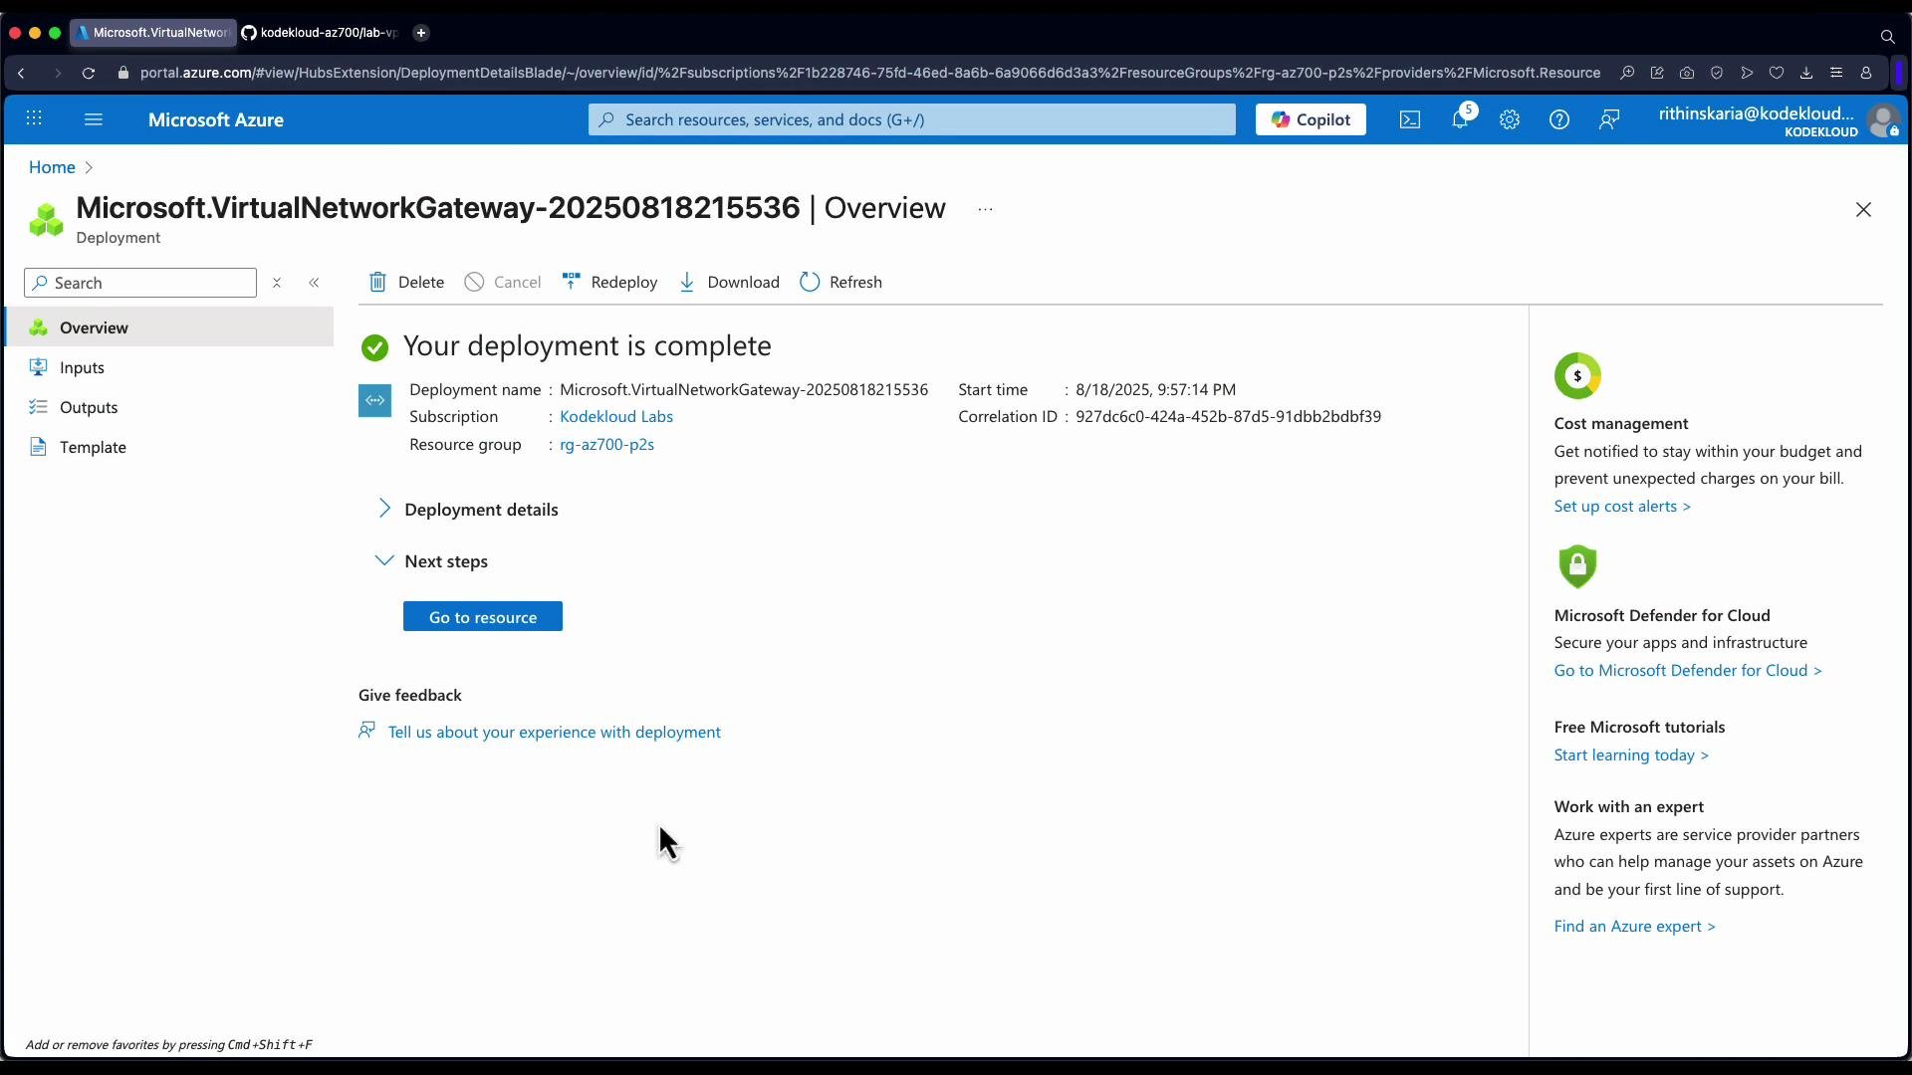Click the browser back arrow

21,73
